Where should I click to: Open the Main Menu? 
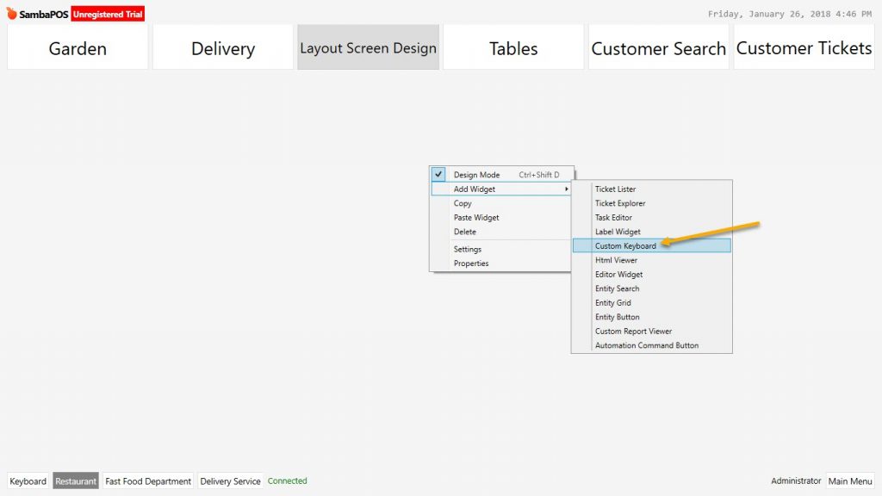850,480
